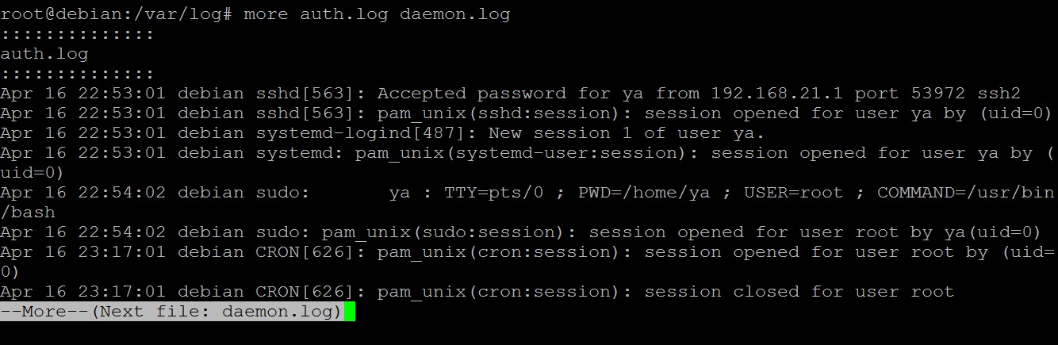Click 'USER=root' in sudo entry
The height and width of the screenshot is (345, 1058).
click(x=794, y=193)
